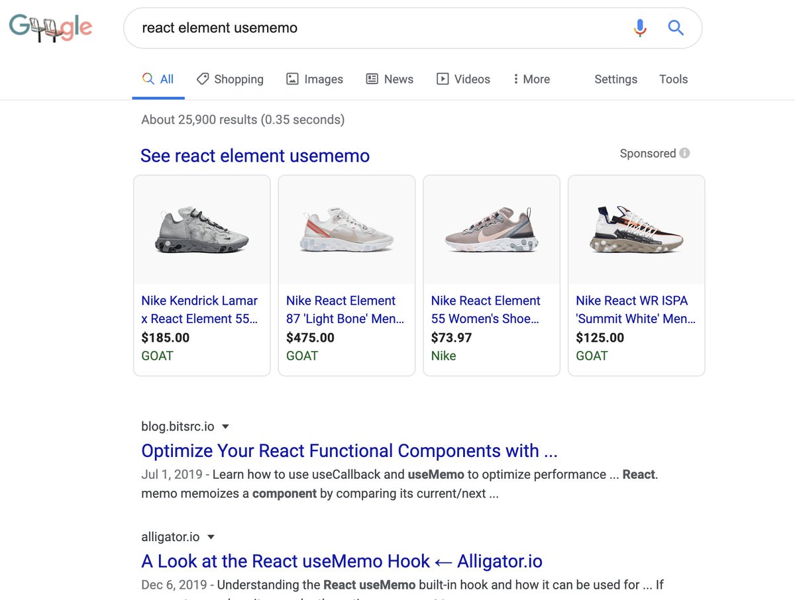Open Nike Kendrick Lamar x React Element 55 link
Image resolution: width=795 pixels, height=600 pixels.
click(200, 310)
